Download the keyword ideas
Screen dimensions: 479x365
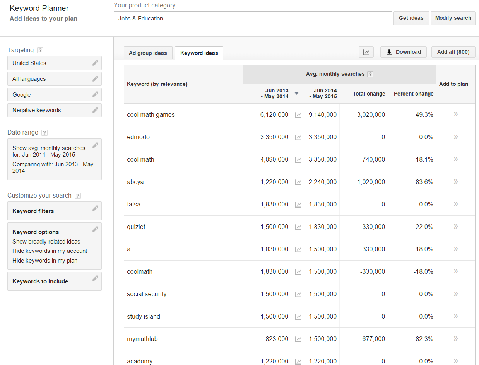[404, 52]
